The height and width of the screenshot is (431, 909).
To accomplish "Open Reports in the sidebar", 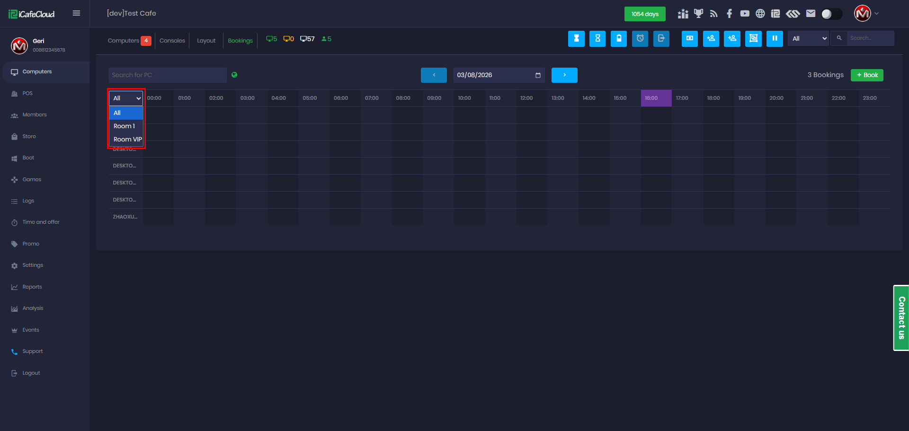I will [32, 287].
